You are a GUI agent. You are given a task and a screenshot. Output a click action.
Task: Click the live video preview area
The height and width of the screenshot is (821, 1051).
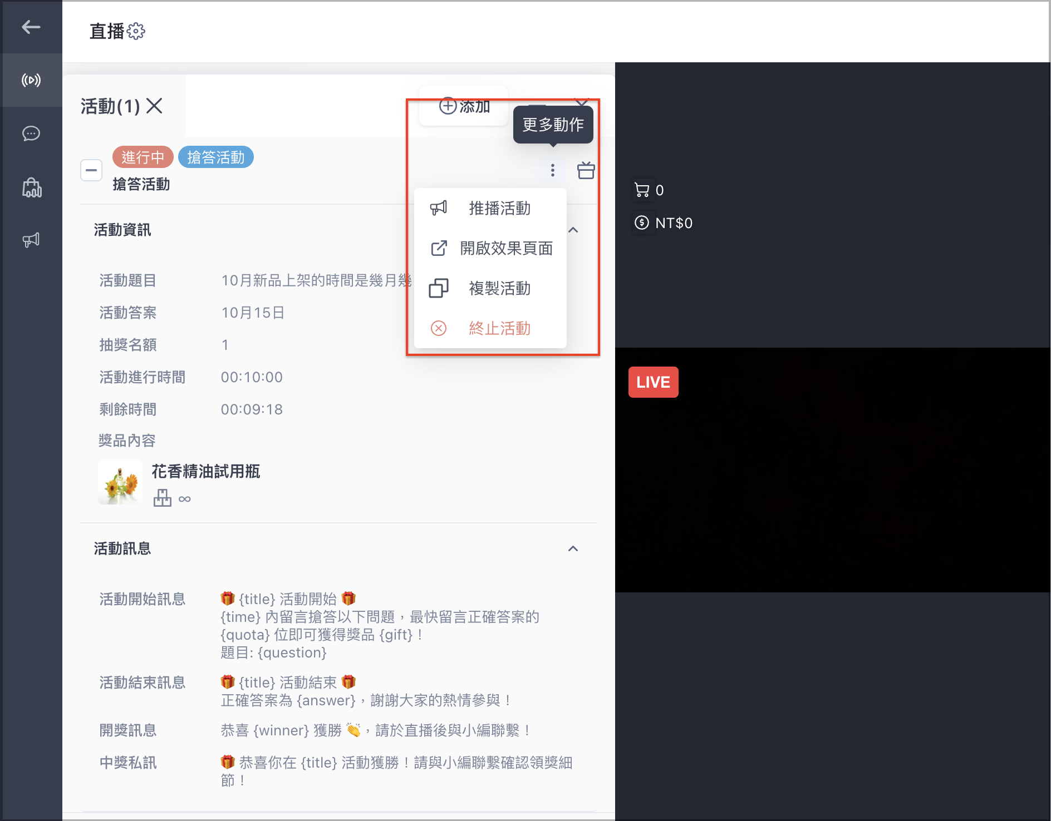click(833, 470)
